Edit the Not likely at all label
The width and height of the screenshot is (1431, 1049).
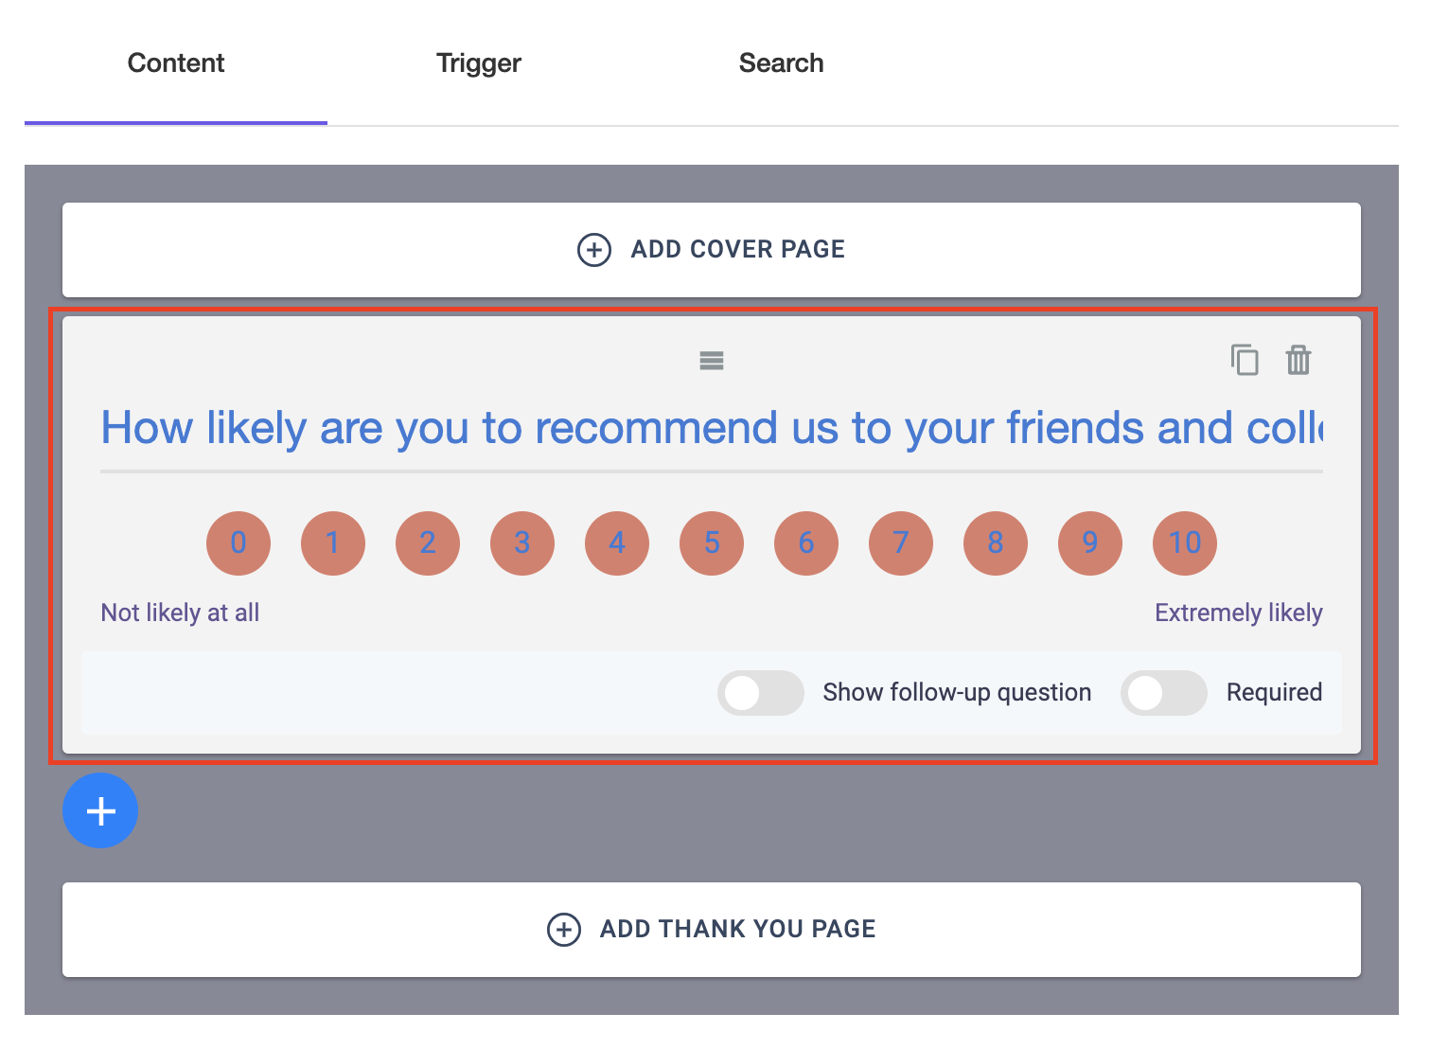(x=180, y=613)
